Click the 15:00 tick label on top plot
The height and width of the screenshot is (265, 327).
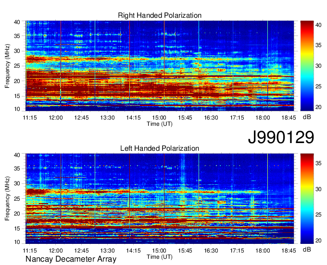point(159,118)
